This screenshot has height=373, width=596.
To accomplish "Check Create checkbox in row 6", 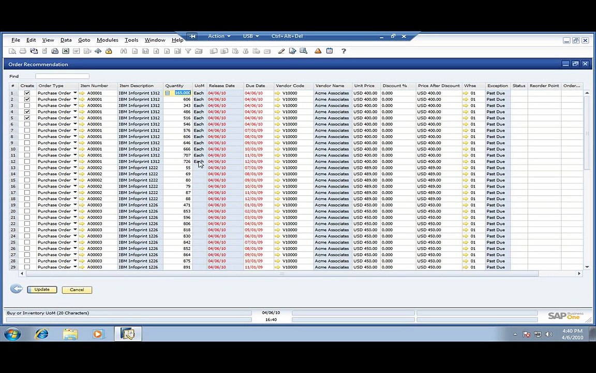I will (x=27, y=124).
